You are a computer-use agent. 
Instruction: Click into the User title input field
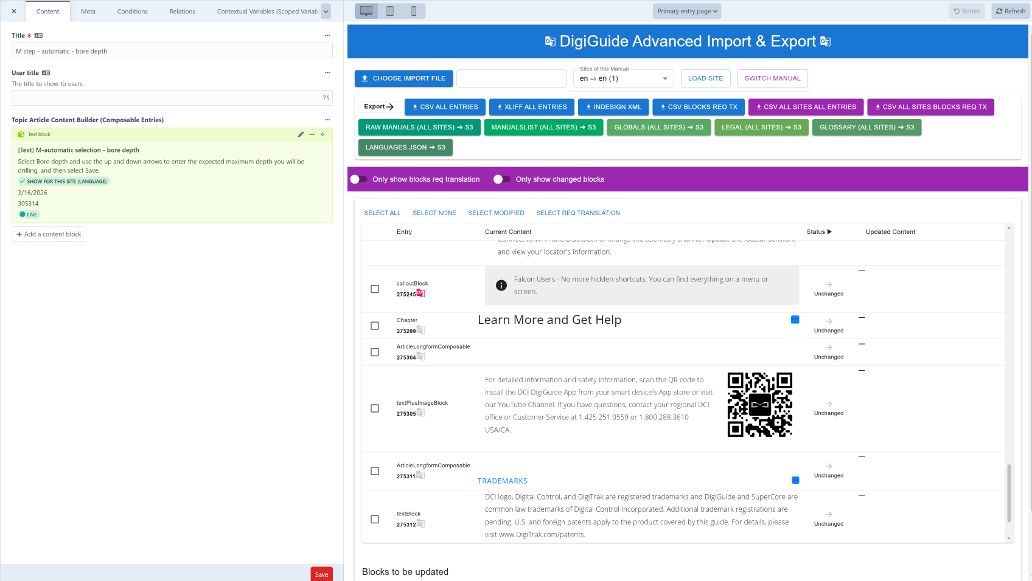pyautogui.click(x=172, y=98)
